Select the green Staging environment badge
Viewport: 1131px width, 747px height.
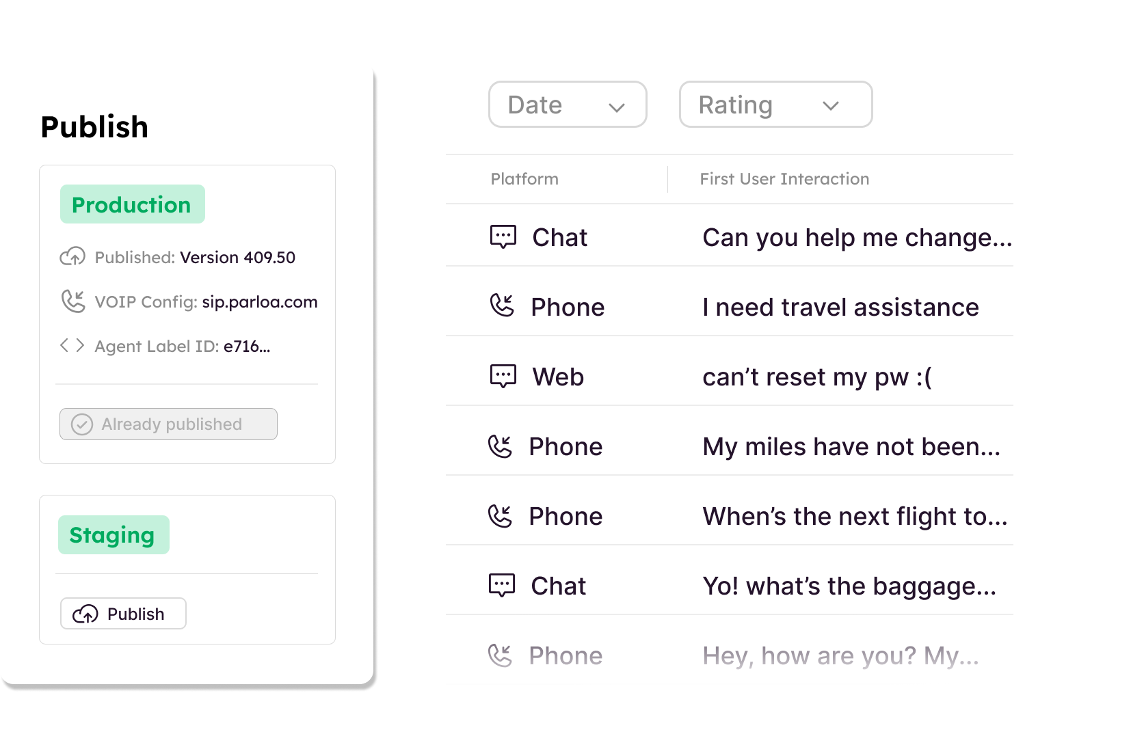coord(114,535)
